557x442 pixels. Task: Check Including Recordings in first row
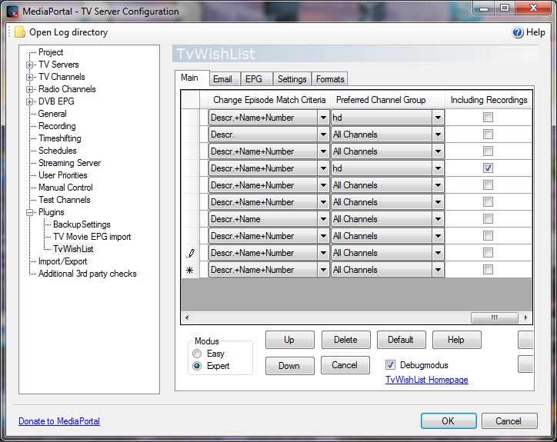[488, 117]
